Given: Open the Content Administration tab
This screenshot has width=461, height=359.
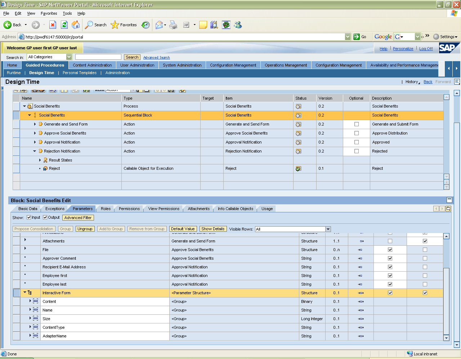Looking at the screenshot, I should point(92,65).
